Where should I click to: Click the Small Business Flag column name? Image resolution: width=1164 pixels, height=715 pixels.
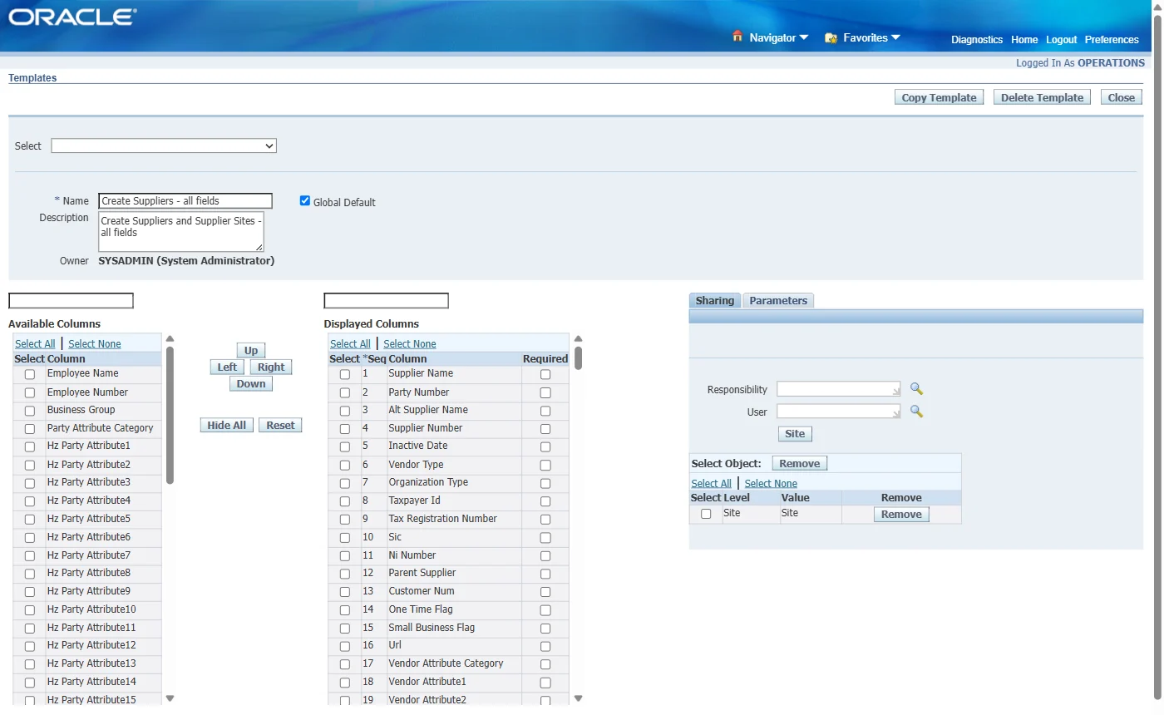tap(432, 628)
